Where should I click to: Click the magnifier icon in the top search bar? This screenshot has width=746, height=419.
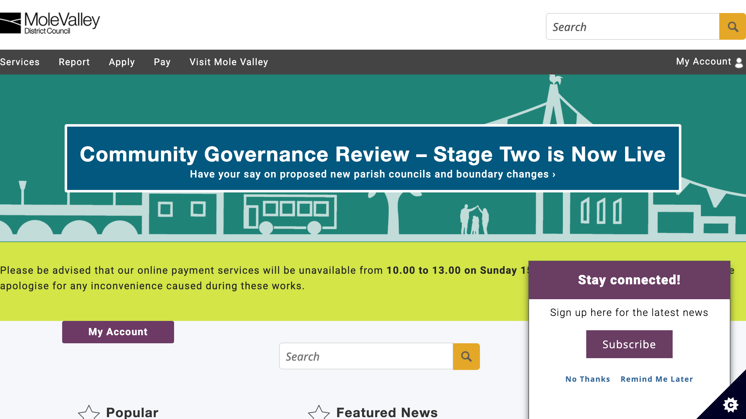pos(733,27)
